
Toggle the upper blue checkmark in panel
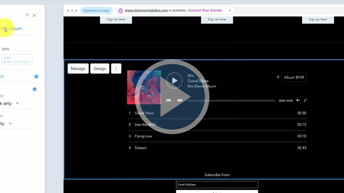[x=36, y=77]
